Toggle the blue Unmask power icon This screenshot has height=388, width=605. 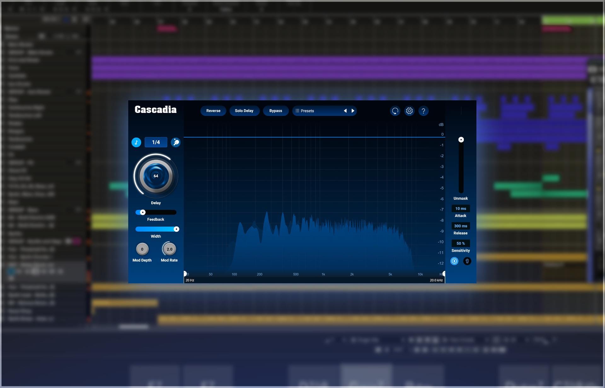pos(454,261)
